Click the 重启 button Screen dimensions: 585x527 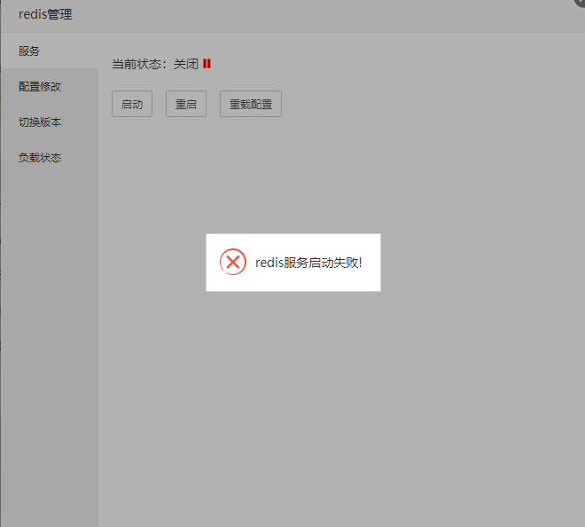[186, 104]
